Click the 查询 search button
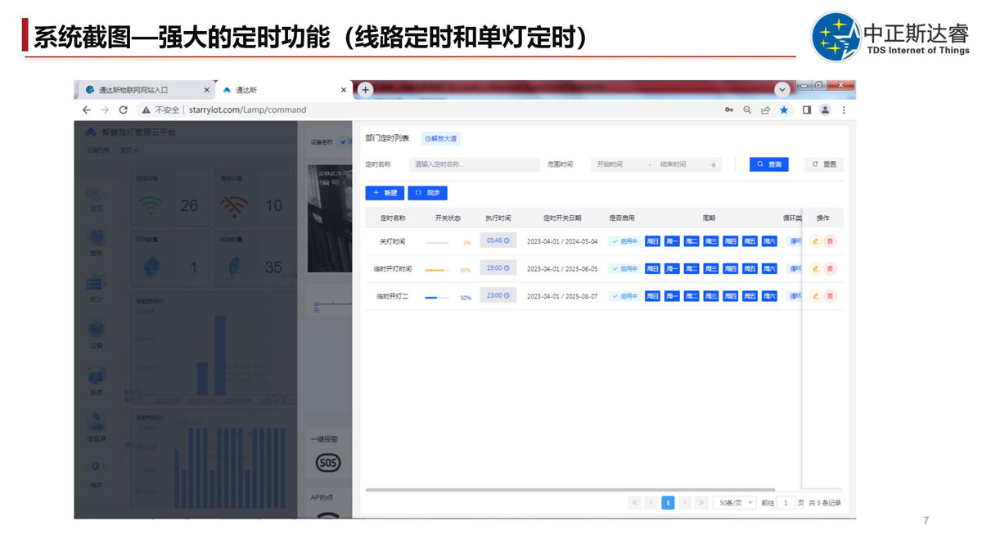This screenshot has width=982, height=552. tap(768, 164)
